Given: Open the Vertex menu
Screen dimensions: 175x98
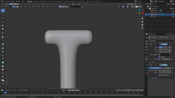Looking at the screenshot, I should point(39,7).
